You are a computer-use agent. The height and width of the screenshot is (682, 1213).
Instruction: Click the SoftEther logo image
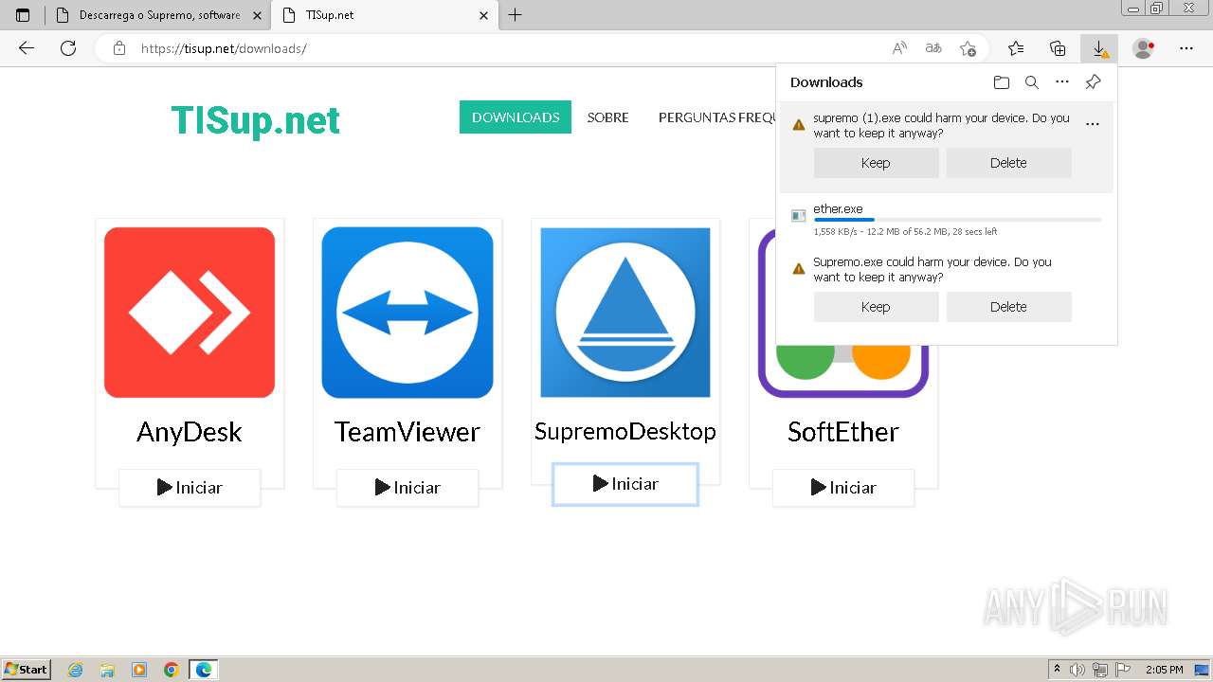(x=843, y=369)
